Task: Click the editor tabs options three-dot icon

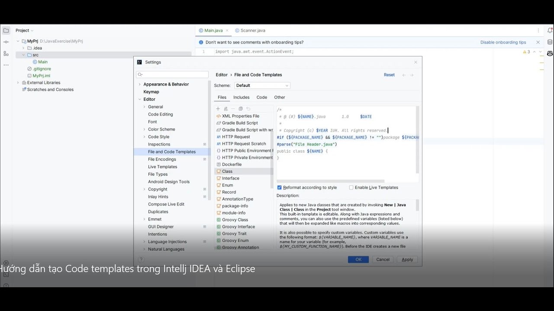Action: click(x=538, y=31)
